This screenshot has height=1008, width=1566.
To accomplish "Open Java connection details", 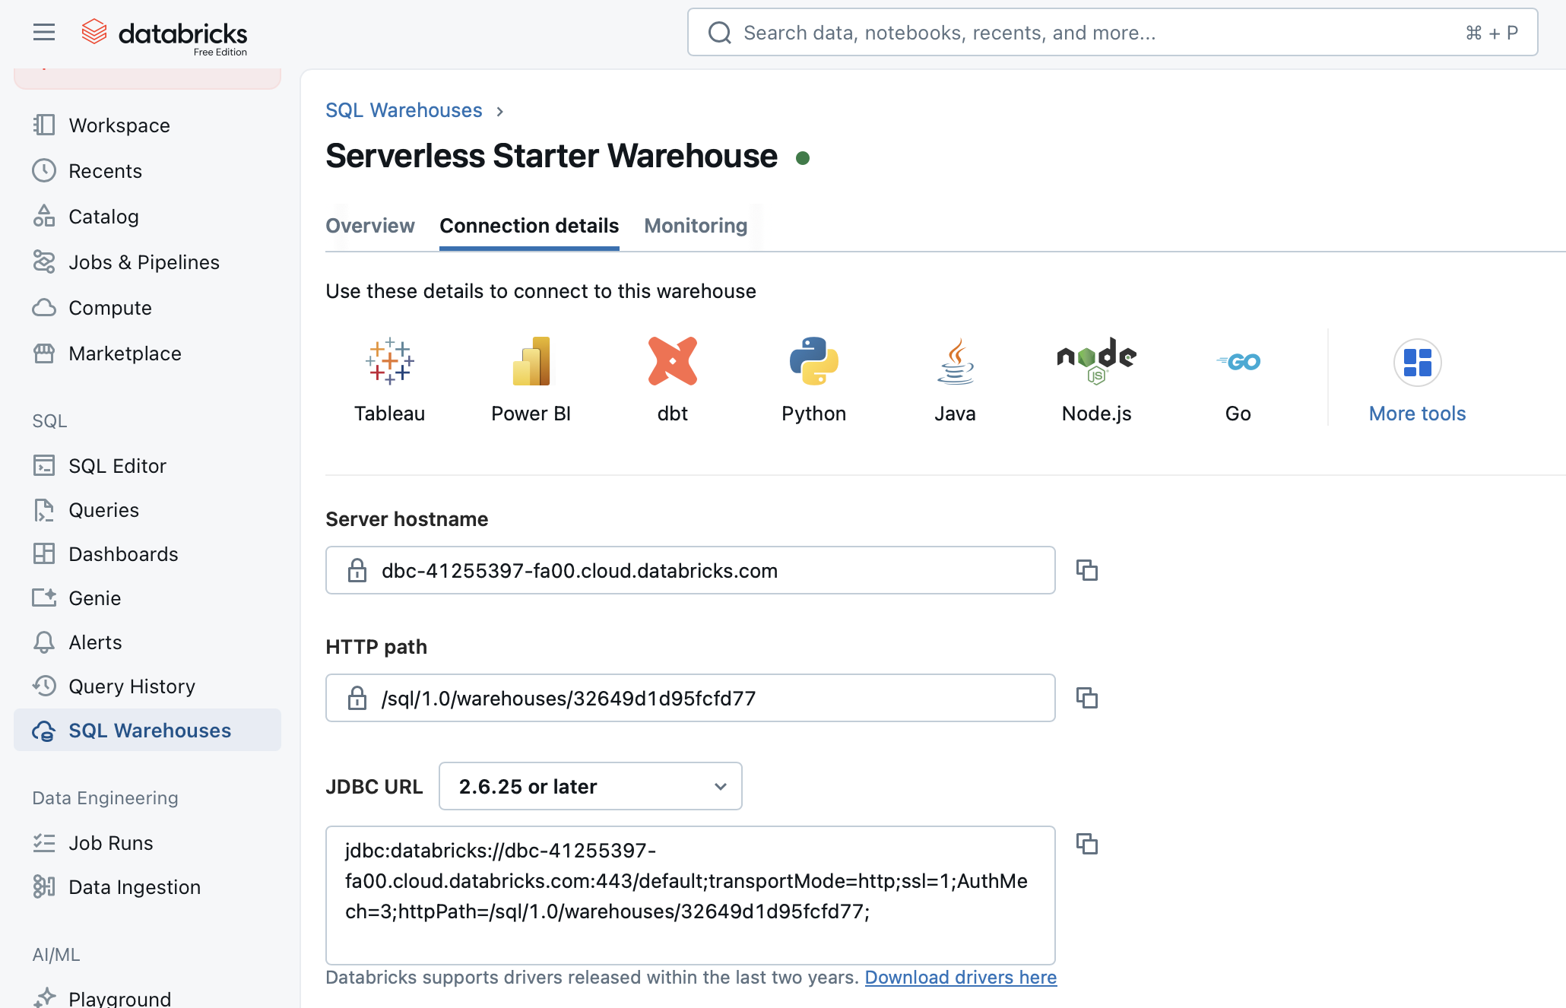I will (x=955, y=378).
